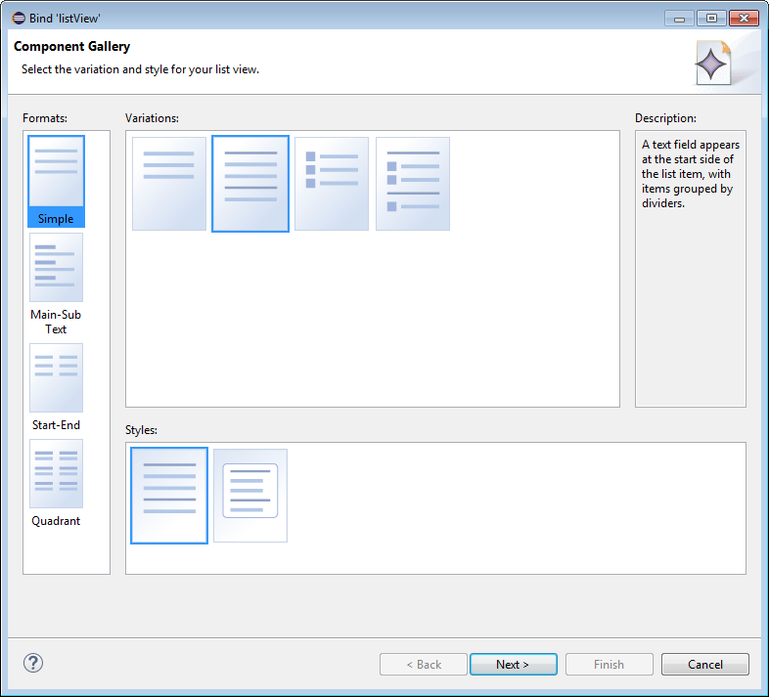Select the rounded inset list style
The height and width of the screenshot is (697, 769).
tap(250, 495)
